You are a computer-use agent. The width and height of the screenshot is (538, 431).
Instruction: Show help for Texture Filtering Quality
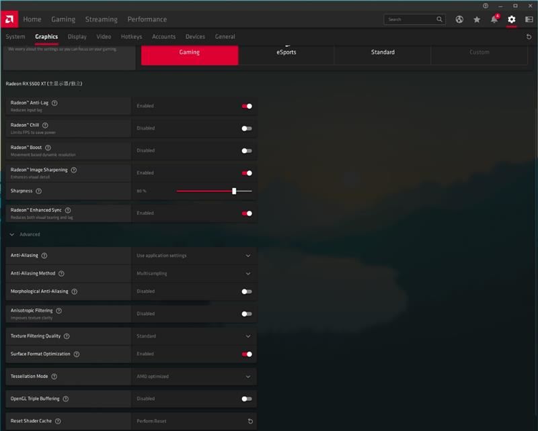coord(67,336)
